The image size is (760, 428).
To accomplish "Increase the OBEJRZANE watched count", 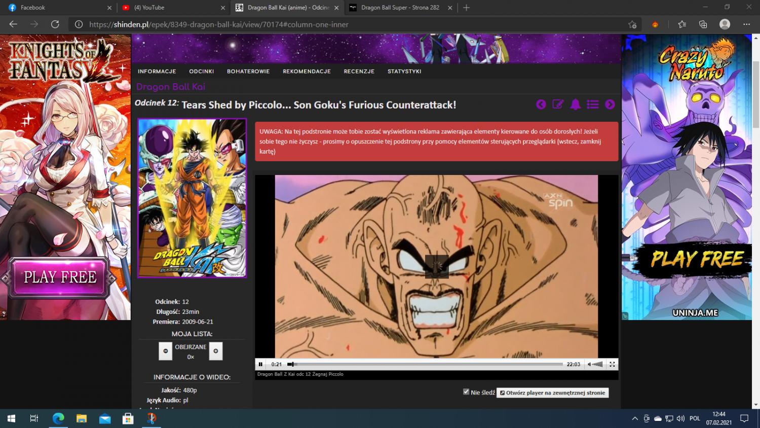I will (x=216, y=351).
